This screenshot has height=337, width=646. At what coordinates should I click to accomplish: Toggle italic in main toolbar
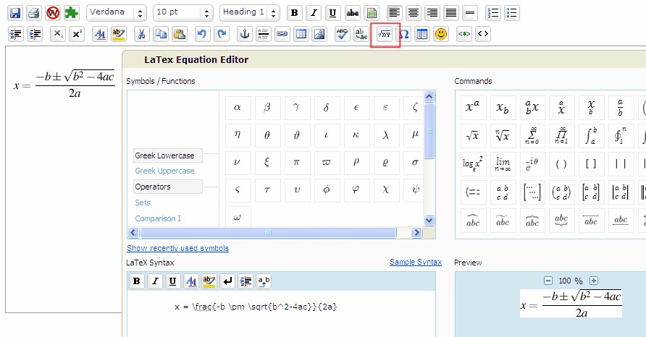313,12
